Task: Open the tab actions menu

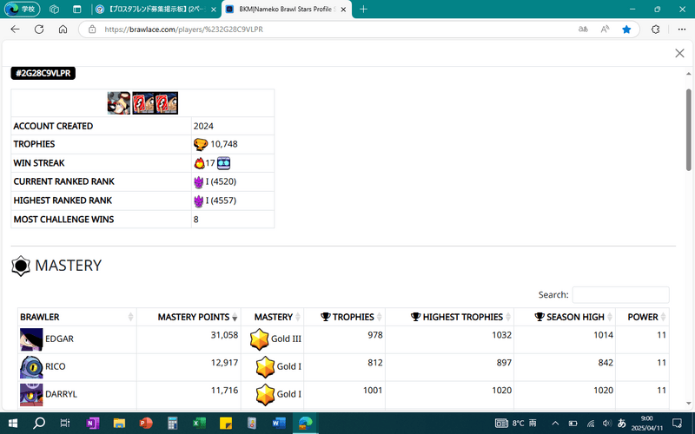Action: tap(77, 9)
